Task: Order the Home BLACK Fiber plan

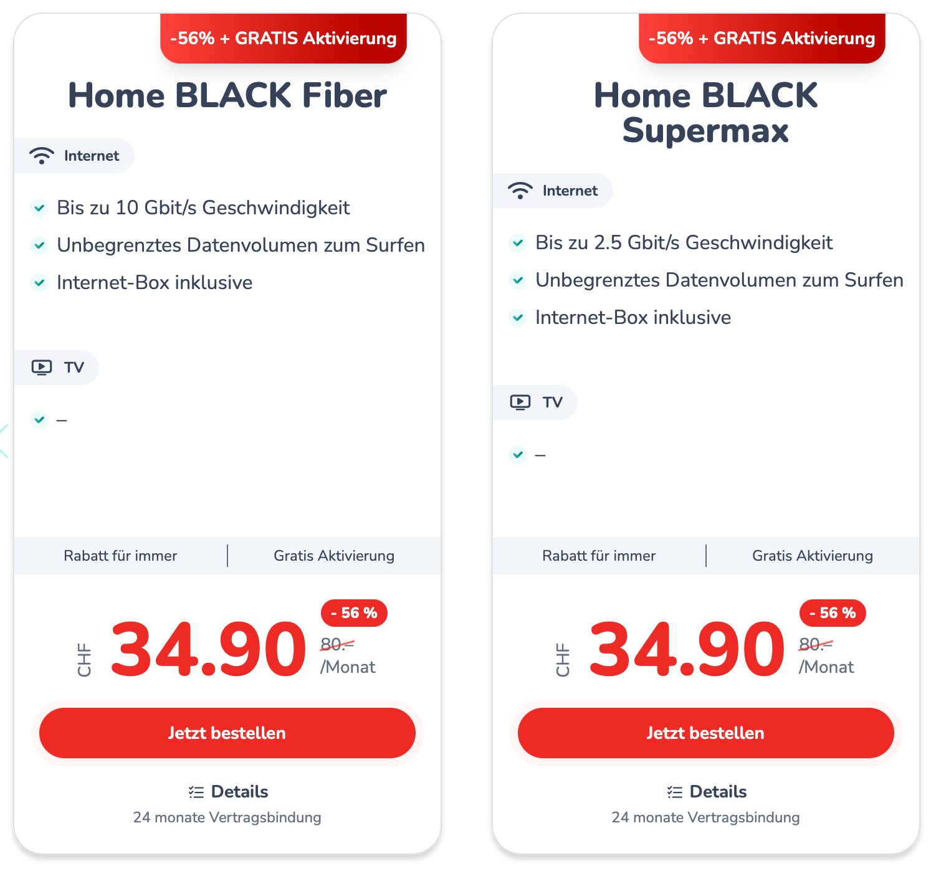Action: tap(227, 733)
